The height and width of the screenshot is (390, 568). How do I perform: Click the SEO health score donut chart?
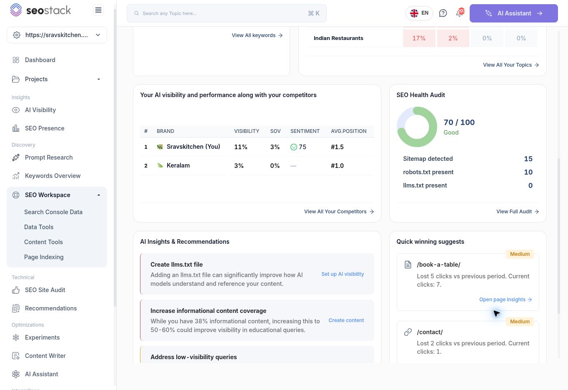tap(417, 127)
